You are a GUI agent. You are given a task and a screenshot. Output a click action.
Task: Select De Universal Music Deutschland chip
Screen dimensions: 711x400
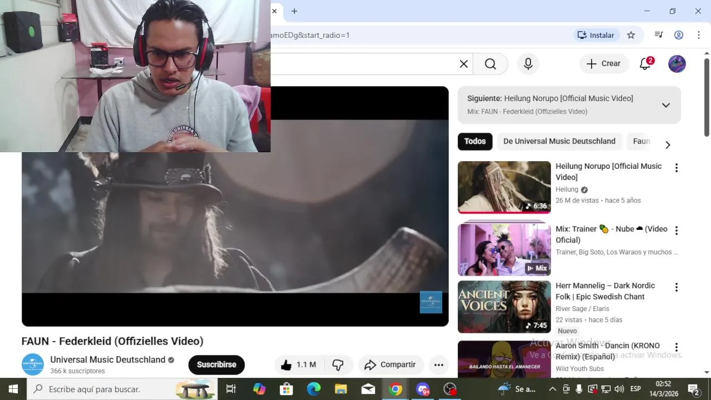[x=559, y=141]
